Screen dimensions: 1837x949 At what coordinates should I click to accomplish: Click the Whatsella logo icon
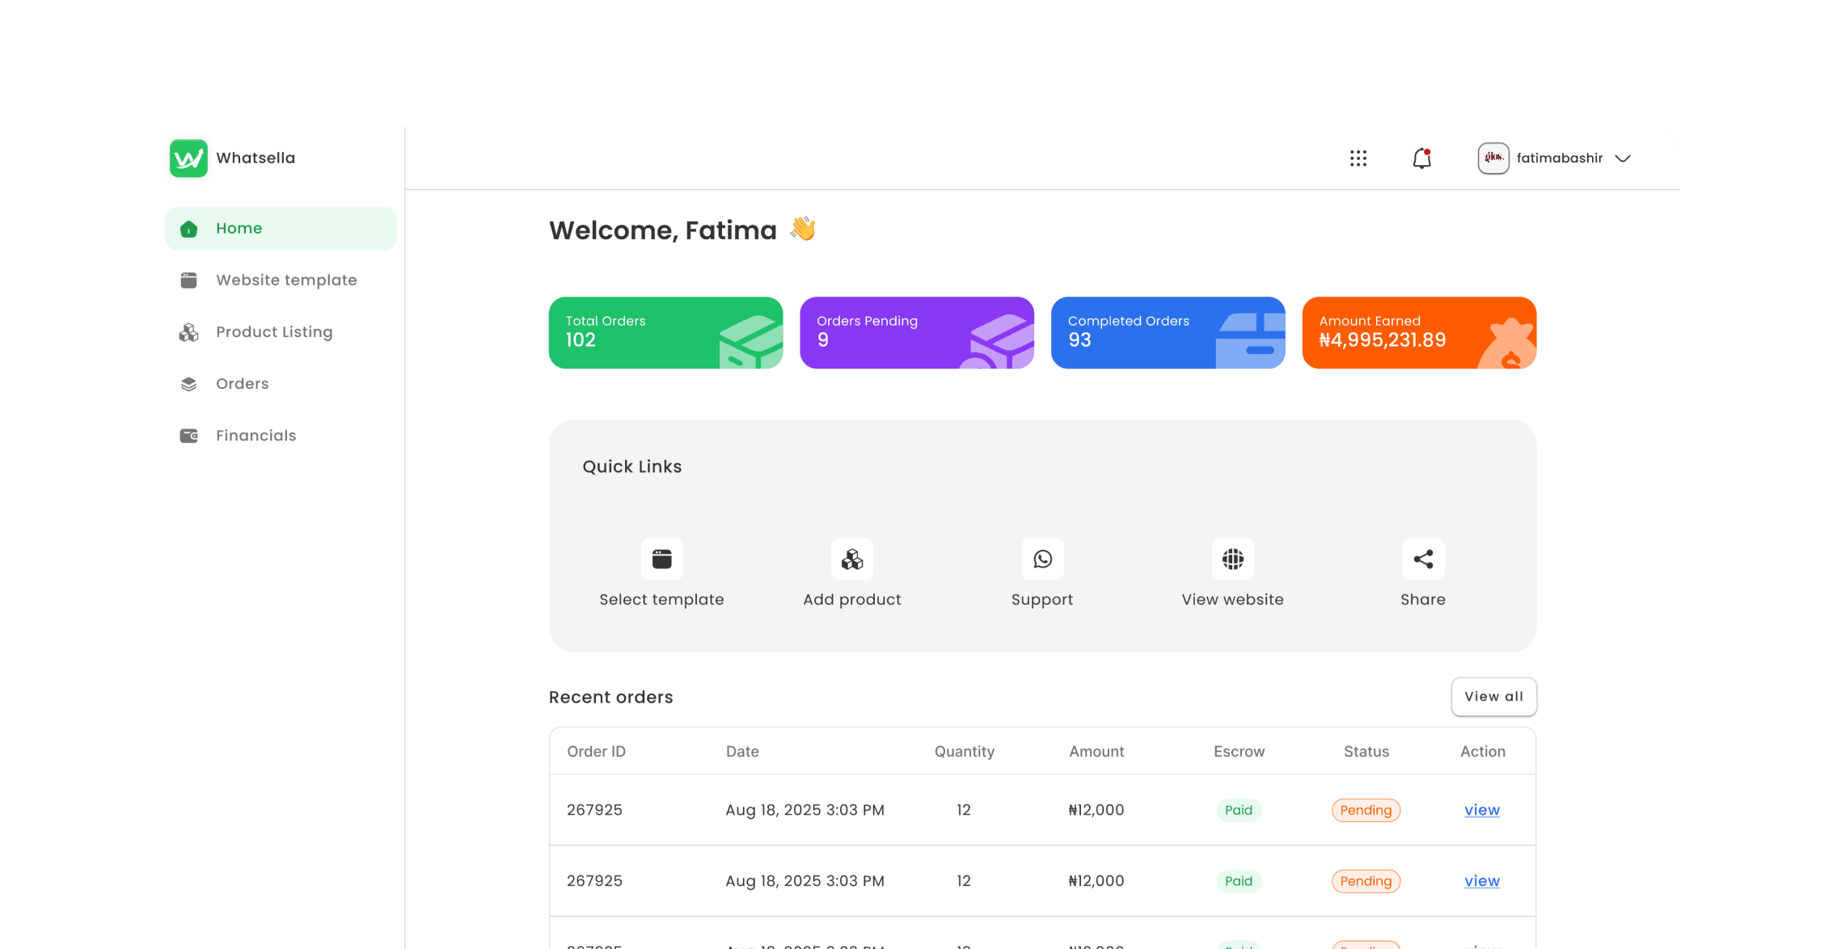188,158
